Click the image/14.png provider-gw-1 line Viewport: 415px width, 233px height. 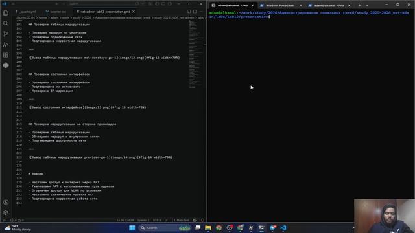tap(100, 157)
